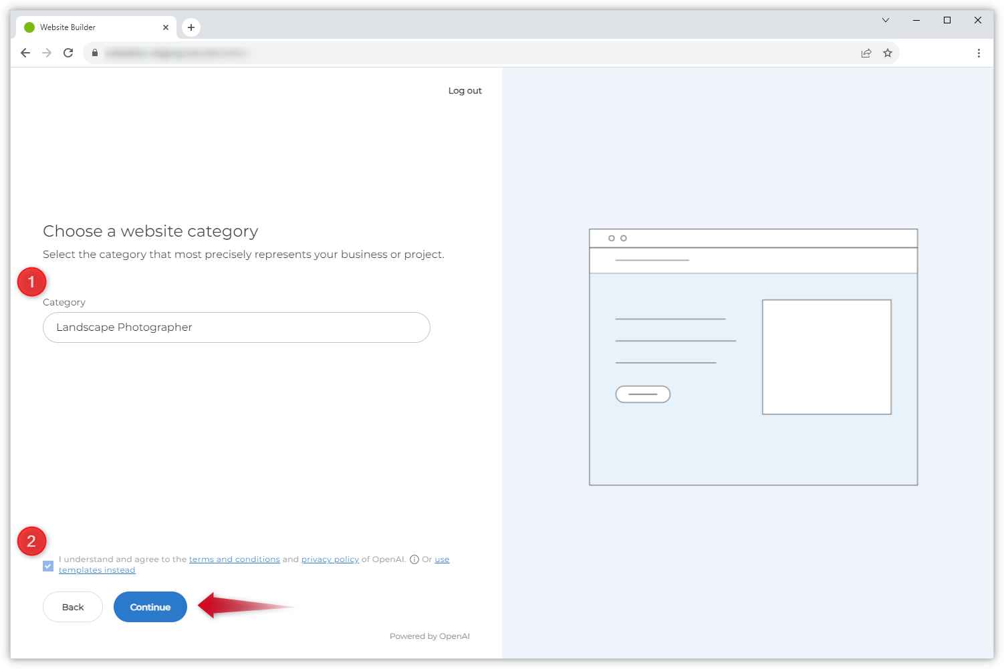The image size is (1004, 669).
Task: Click the share page icon
Action: click(866, 53)
